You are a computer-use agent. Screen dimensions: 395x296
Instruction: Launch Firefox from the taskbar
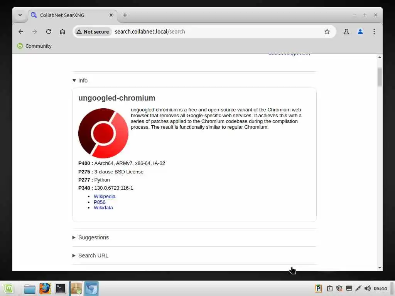click(x=45, y=289)
